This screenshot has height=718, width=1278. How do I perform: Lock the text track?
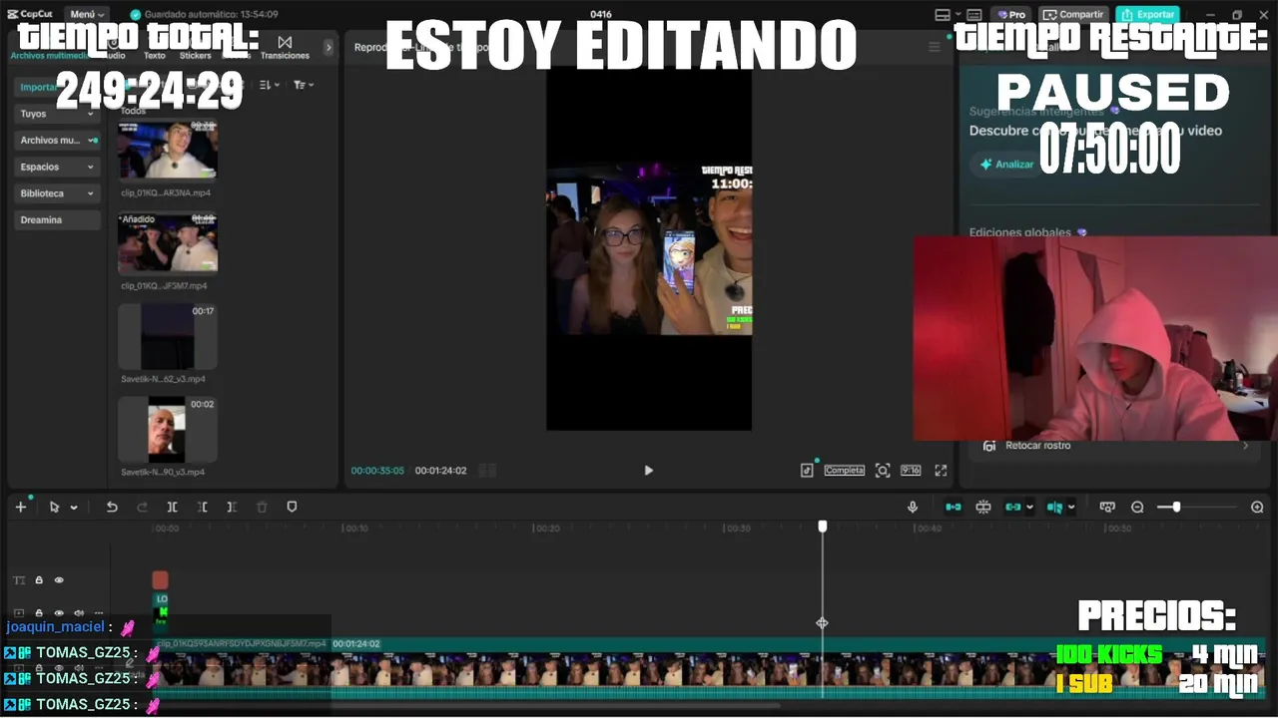coord(39,579)
